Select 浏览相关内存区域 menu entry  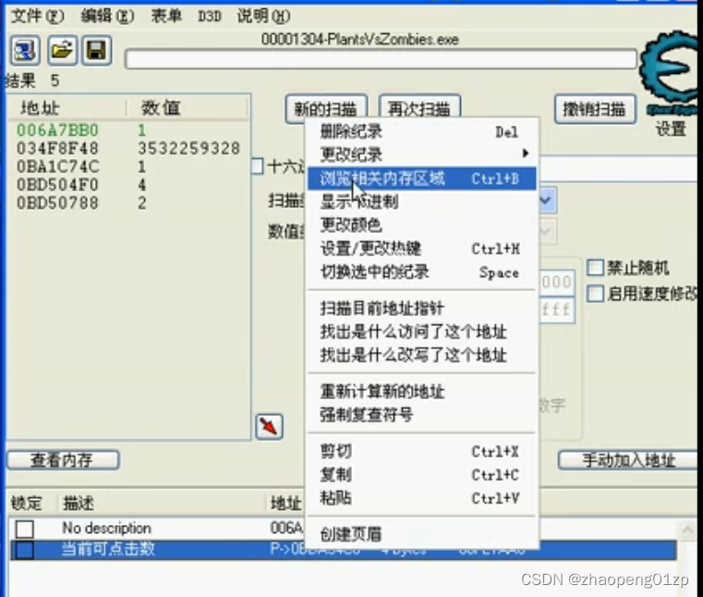click(422, 178)
